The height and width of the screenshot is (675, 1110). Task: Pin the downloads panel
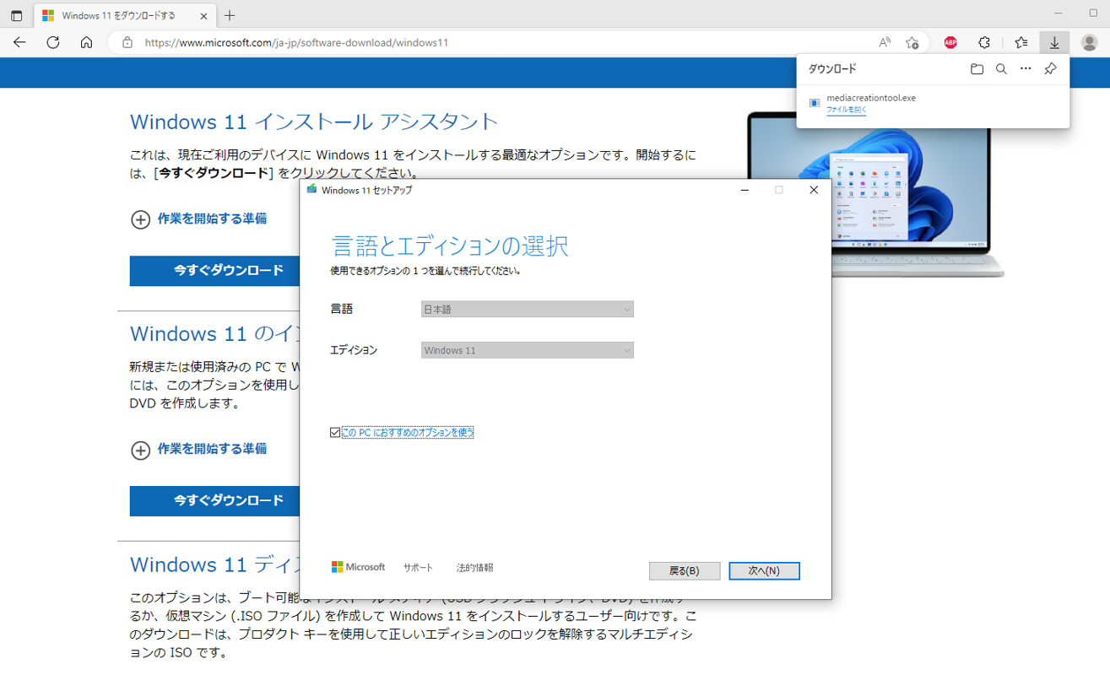(x=1050, y=69)
